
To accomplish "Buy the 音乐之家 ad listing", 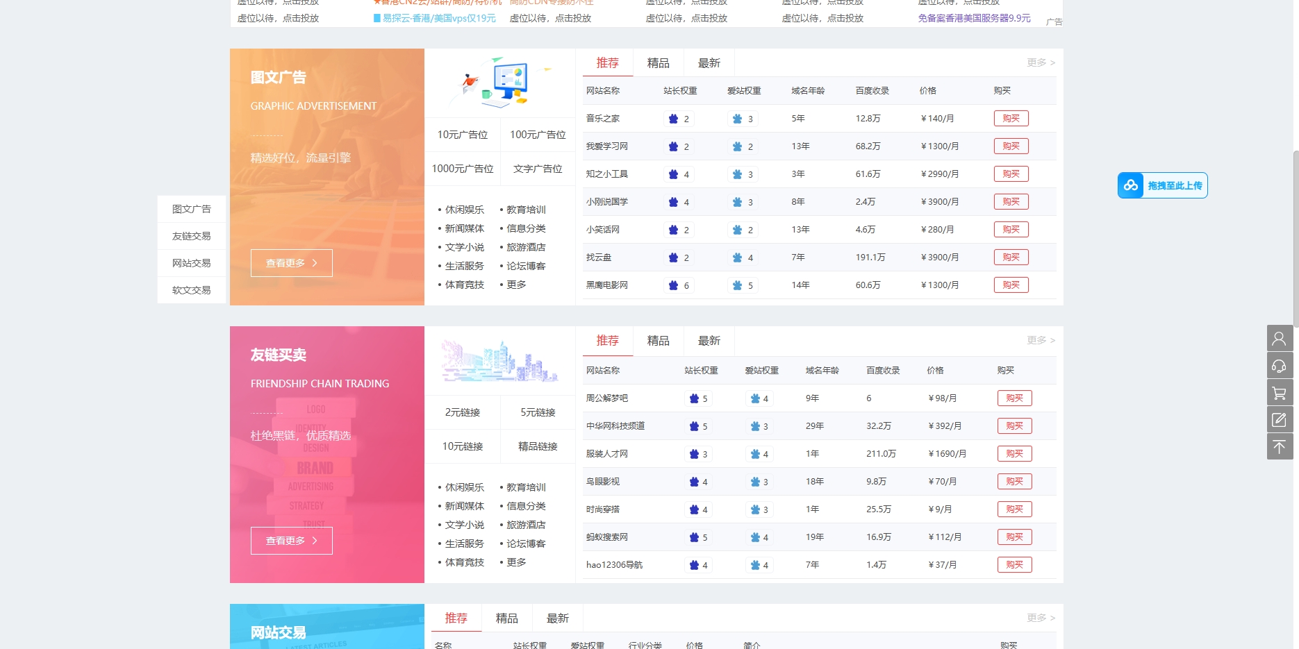I will (x=1011, y=119).
